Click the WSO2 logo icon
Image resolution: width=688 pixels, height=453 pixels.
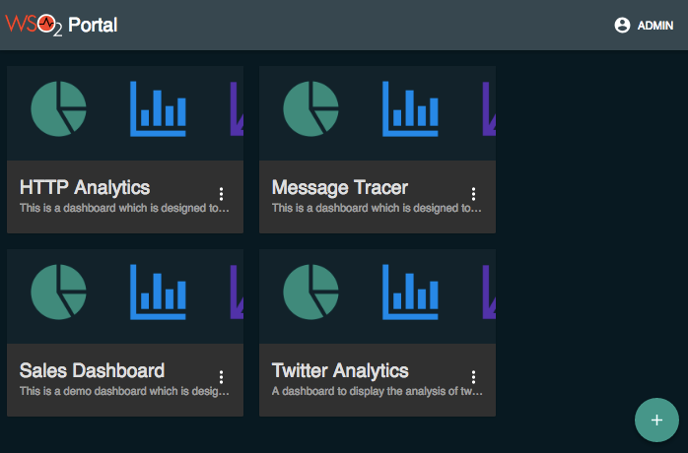point(34,25)
